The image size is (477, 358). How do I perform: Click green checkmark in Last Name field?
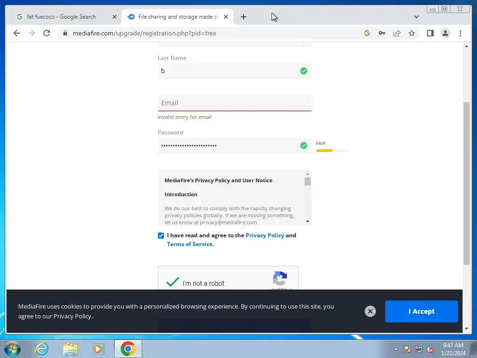coord(304,71)
